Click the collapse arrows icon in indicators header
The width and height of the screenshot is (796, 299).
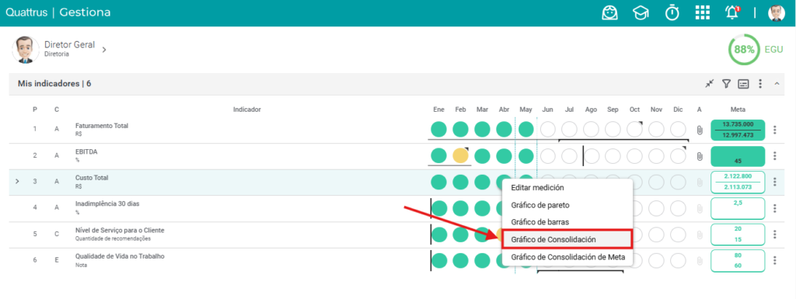[x=710, y=84]
